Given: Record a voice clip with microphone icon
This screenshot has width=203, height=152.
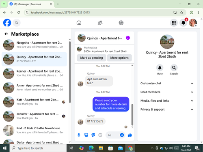Looking at the screenshot, I should click(x=79, y=135).
